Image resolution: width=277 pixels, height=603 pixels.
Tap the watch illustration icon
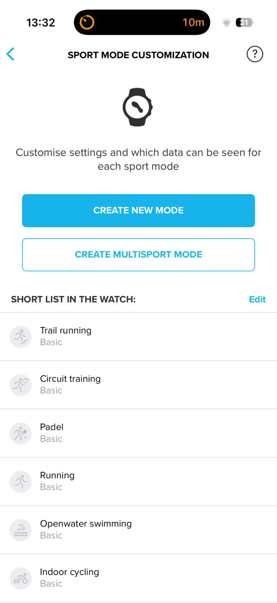click(138, 107)
